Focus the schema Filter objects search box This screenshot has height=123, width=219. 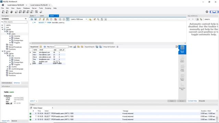[x=15, y=22]
